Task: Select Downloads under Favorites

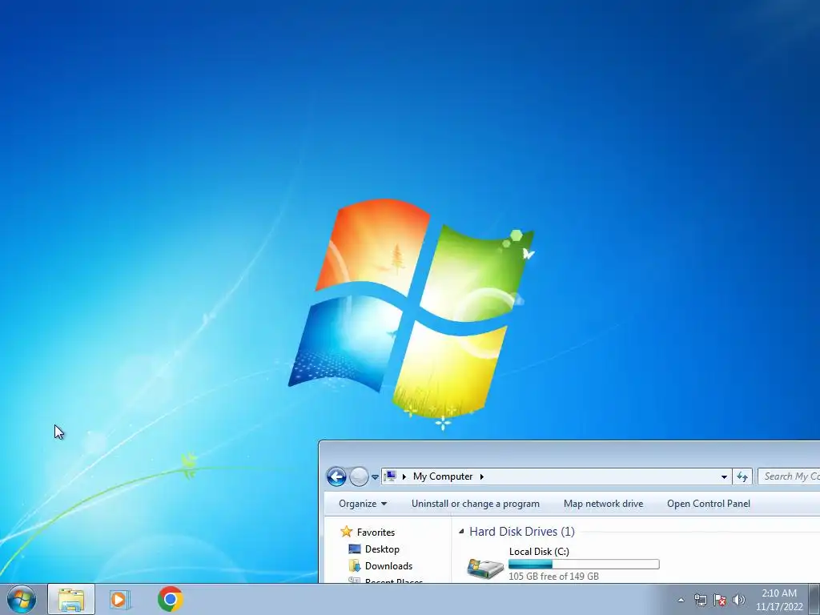Action: (388, 566)
